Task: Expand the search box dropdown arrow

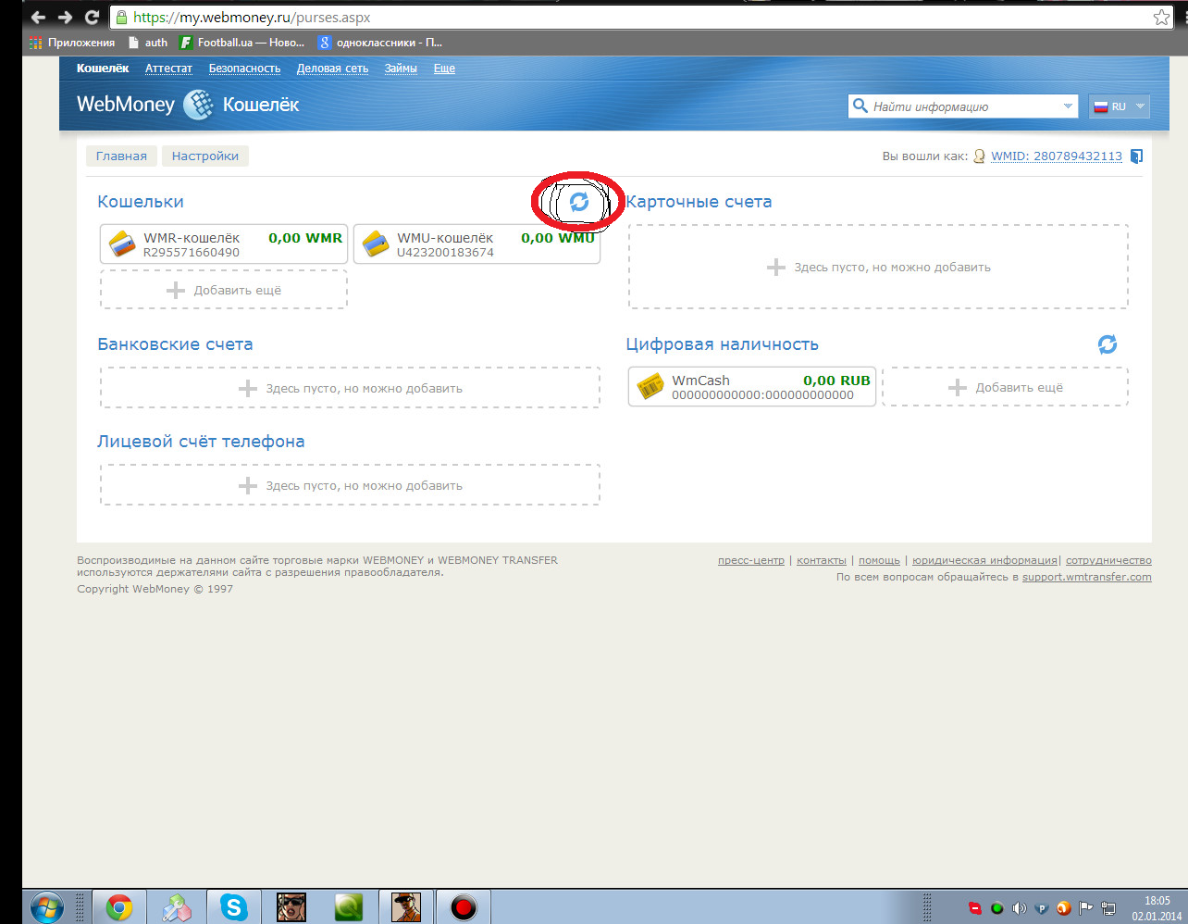Action: pyautogui.click(x=1069, y=106)
